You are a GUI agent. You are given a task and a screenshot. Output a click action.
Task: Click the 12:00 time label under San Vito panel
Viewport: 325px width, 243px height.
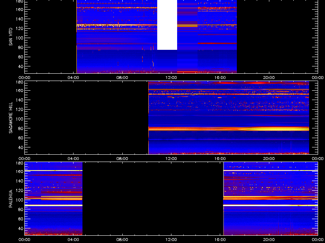(171, 78)
